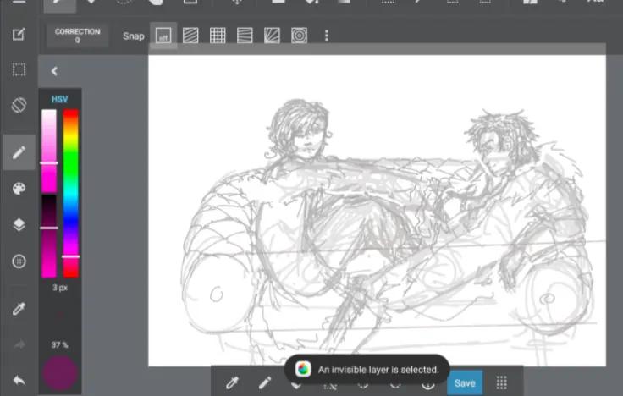Select the dotted rectangle selection tool
Screen dimensions: 623x396
point(19,69)
